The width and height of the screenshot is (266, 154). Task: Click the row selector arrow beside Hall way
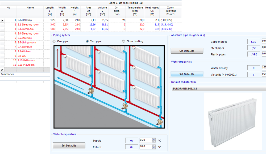2,20
